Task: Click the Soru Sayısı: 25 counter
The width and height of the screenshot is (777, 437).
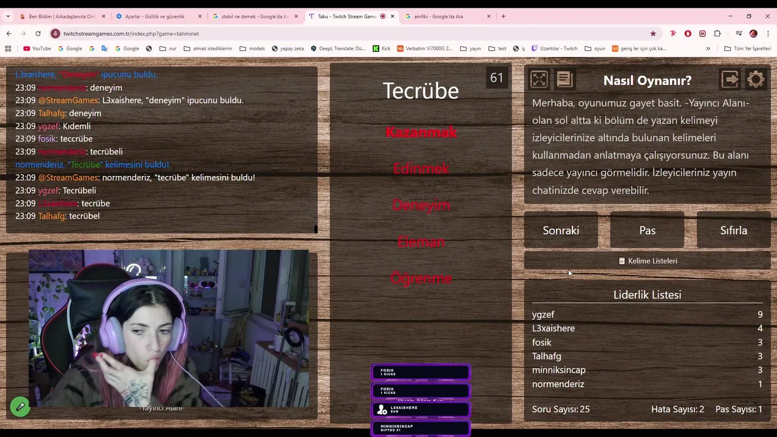Action: click(561, 409)
